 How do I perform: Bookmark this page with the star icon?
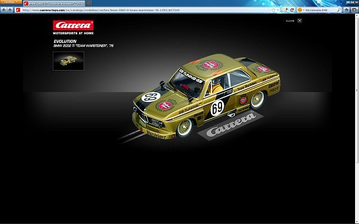tap(273, 10)
